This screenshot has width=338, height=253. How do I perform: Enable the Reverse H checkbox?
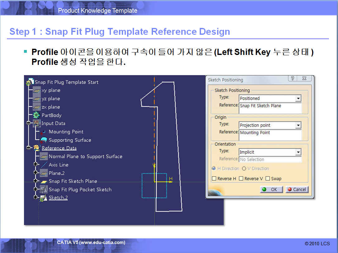(x=214, y=179)
